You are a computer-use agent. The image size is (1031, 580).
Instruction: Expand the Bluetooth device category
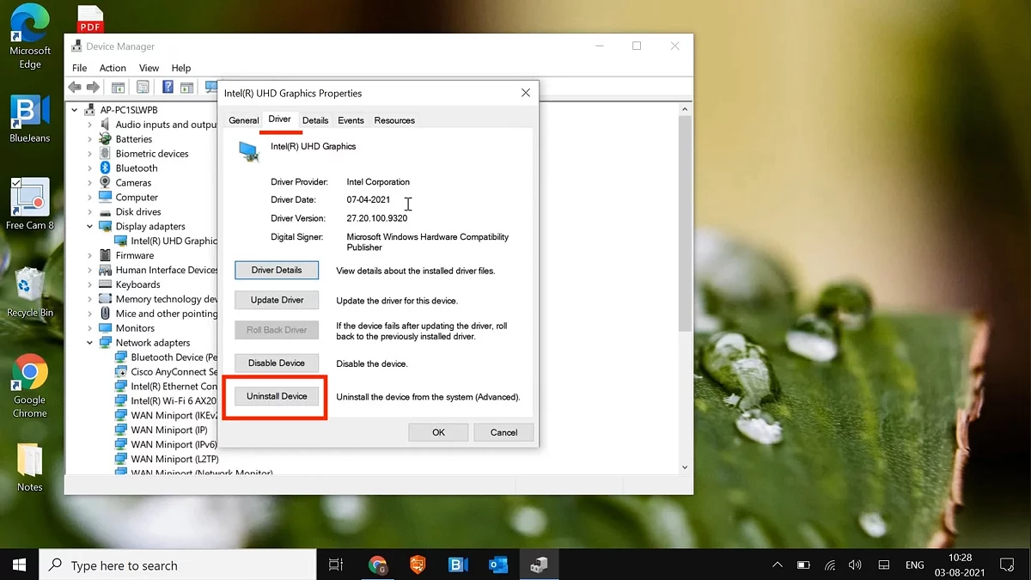coord(89,168)
